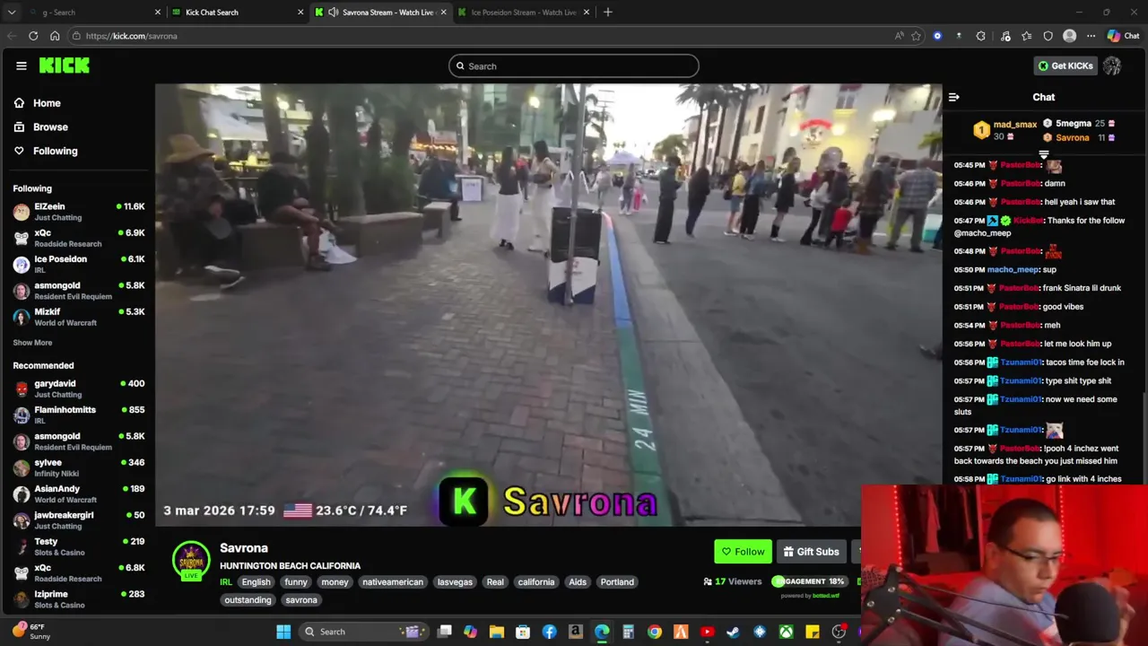Open garydavid recommended channel
The width and height of the screenshot is (1148, 646).
79,388
